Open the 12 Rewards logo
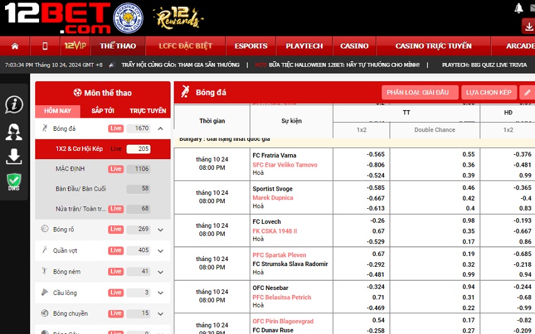 [178, 18]
